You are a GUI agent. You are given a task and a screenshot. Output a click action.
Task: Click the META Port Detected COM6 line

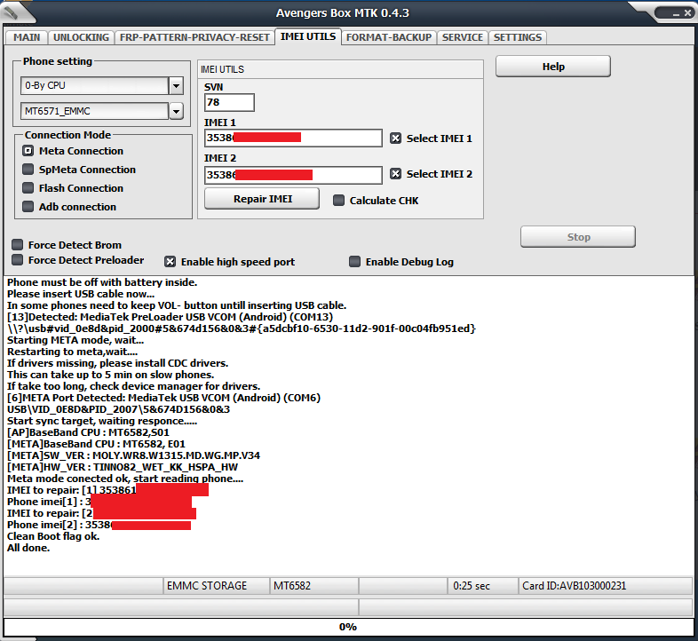click(163, 398)
